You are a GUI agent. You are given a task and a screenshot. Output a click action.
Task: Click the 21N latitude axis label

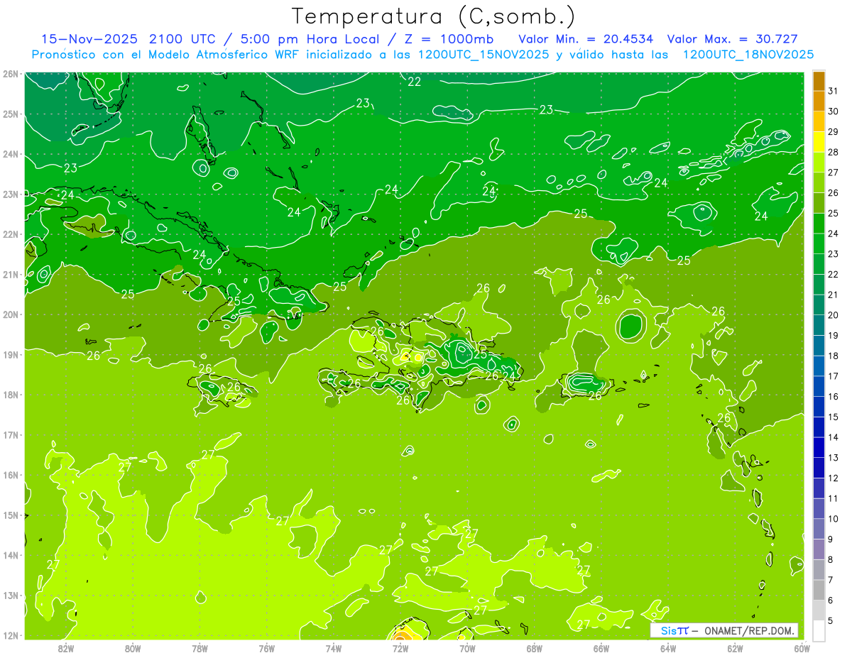click(x=10, y=274)
